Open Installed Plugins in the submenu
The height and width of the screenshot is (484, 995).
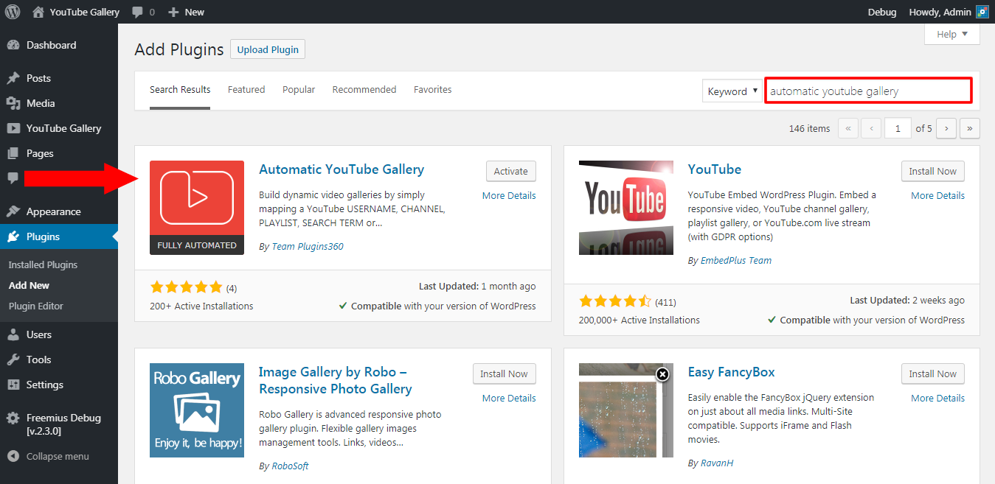click(43, 264)
